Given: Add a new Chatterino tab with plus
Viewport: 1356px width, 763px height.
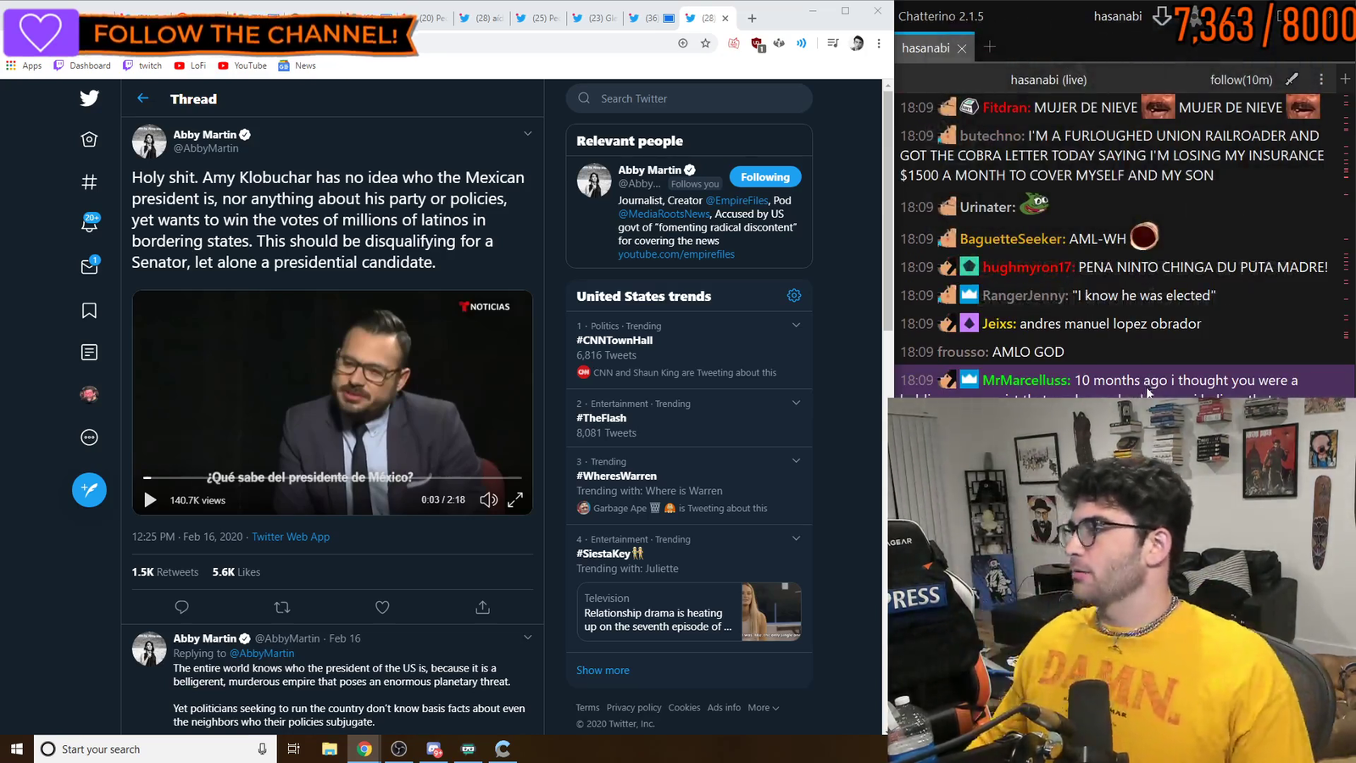Looking at the screenshot, I should [x=990, y=47].
